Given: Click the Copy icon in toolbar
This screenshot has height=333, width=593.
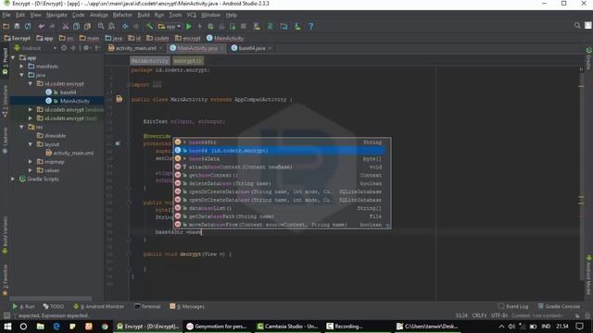Looking at the screenshot, I should pos(76,27).
